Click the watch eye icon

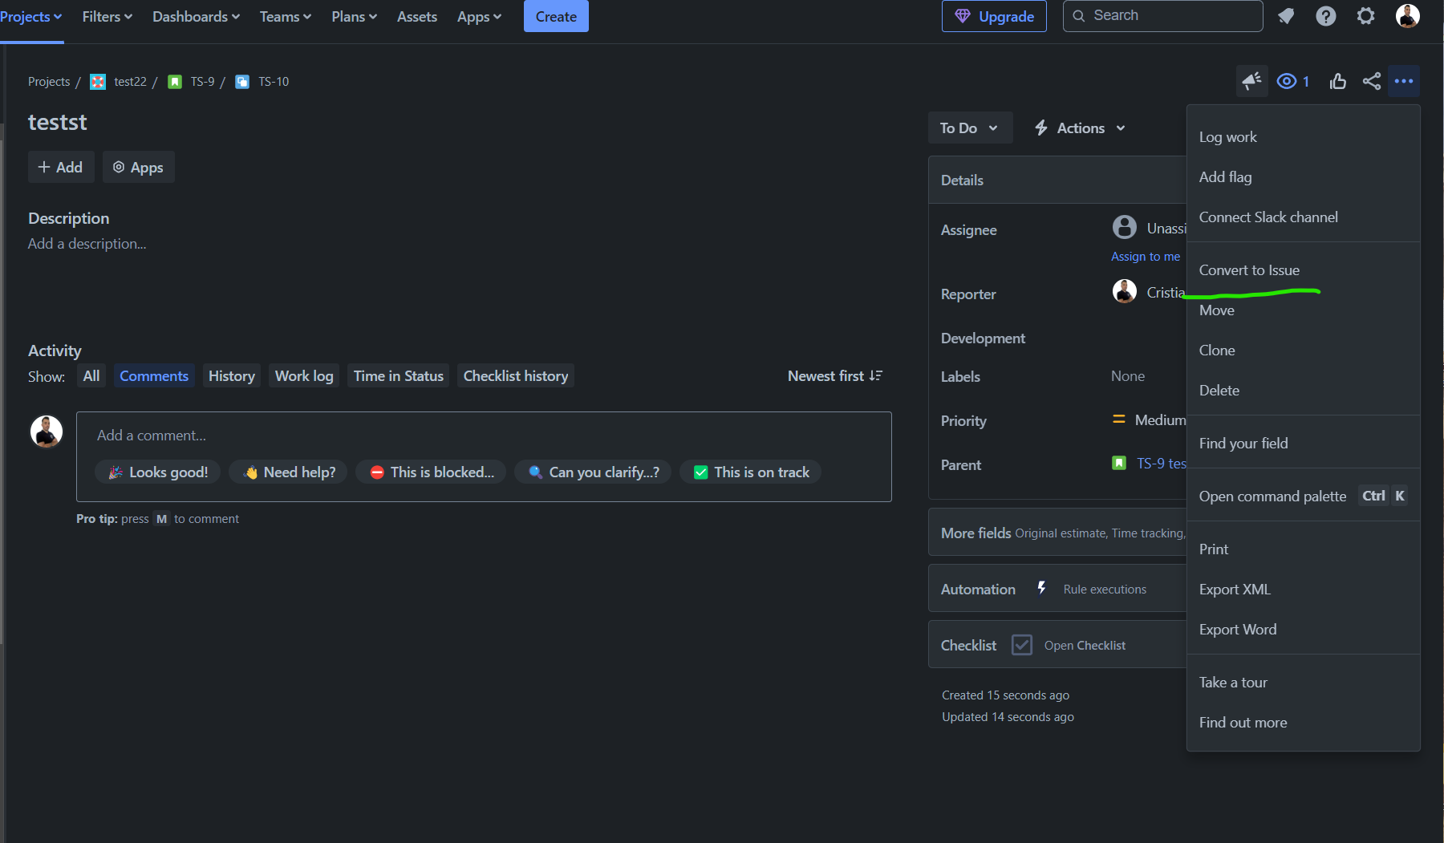coord(1287,81)
